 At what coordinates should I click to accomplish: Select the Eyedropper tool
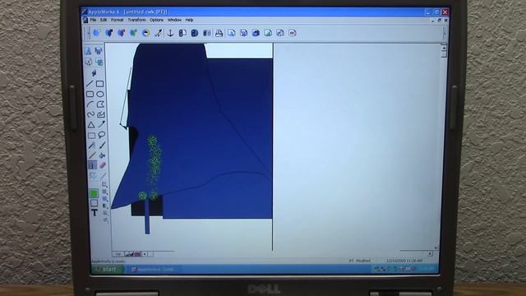tap(102, 124)
